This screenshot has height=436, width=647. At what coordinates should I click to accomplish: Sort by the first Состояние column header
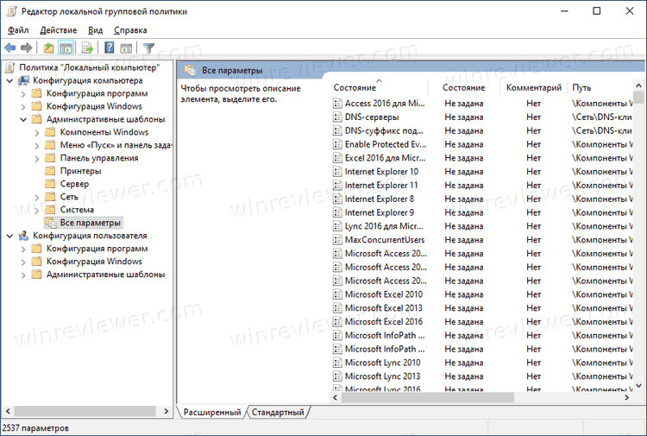380,87
